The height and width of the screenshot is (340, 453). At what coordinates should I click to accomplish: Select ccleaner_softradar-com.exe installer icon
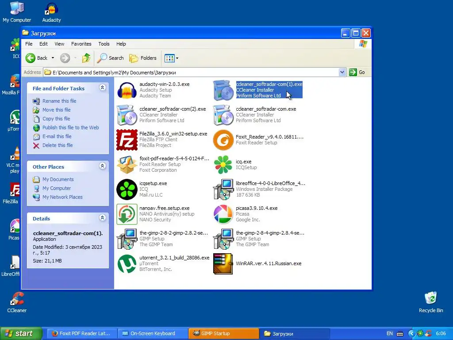coord(223,115)
